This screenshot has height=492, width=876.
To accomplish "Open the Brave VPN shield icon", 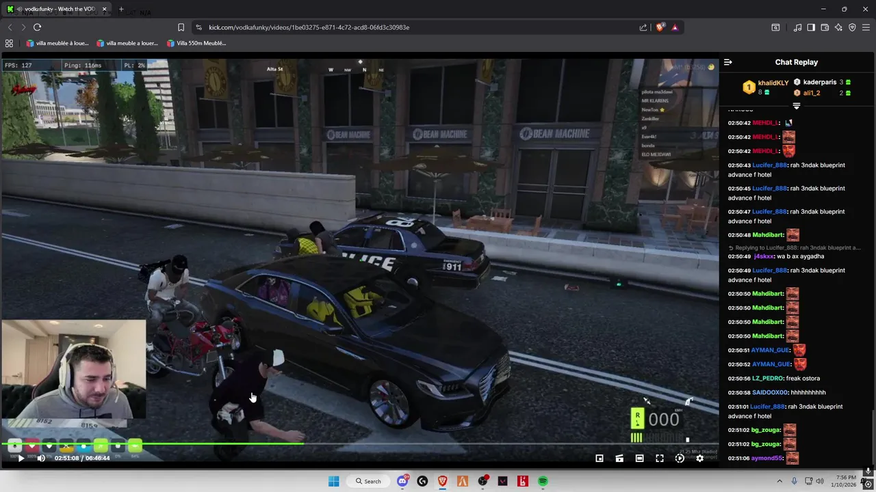I will (x=852, y=27).
